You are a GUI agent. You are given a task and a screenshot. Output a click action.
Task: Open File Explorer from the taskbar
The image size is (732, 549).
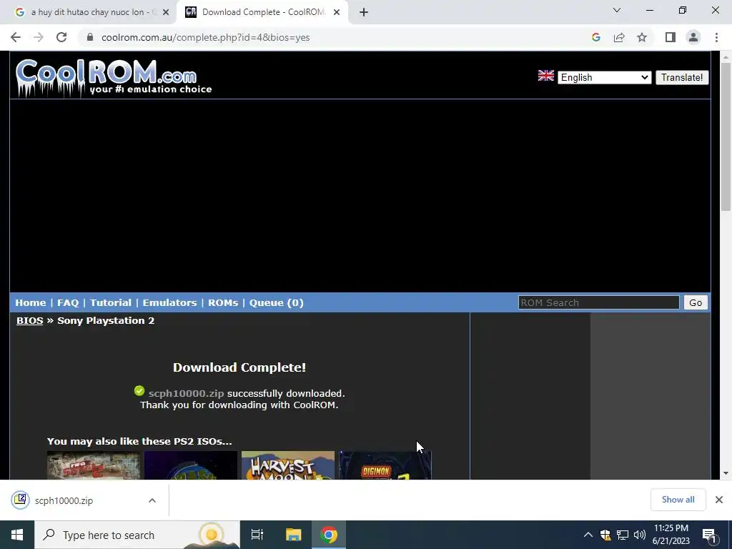click(x=294, y=535)
